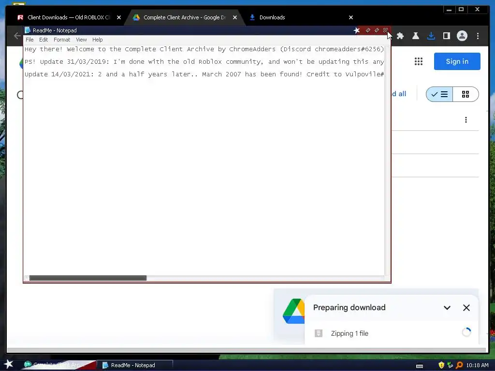Click the browser back arrow
The image size is (495, 371).
click(x=17, y=36)
